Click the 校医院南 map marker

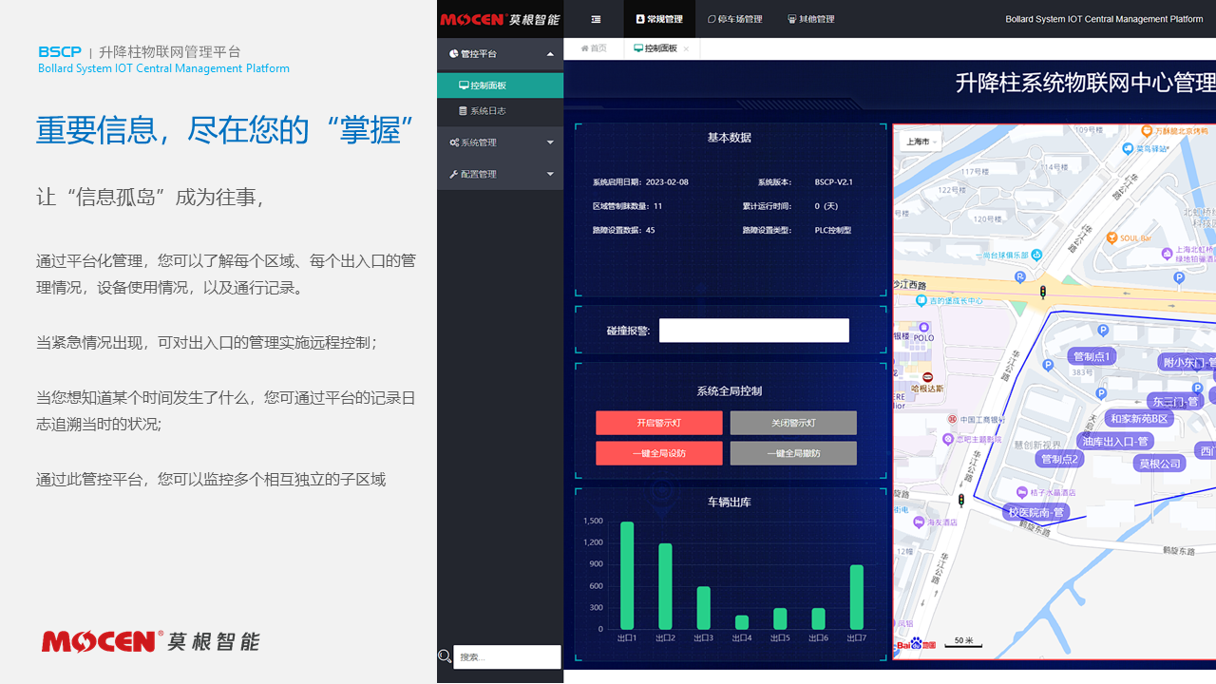click(x=1037, y=512)
